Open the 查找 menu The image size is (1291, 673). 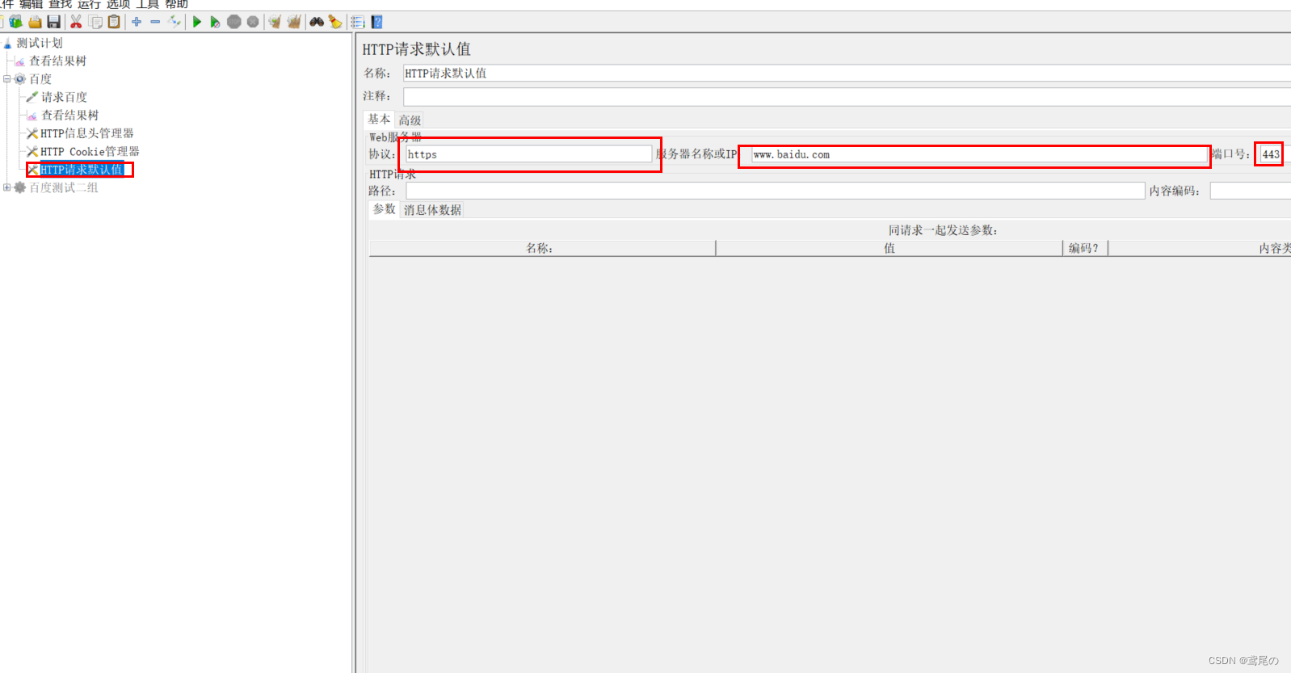[60, 4]
